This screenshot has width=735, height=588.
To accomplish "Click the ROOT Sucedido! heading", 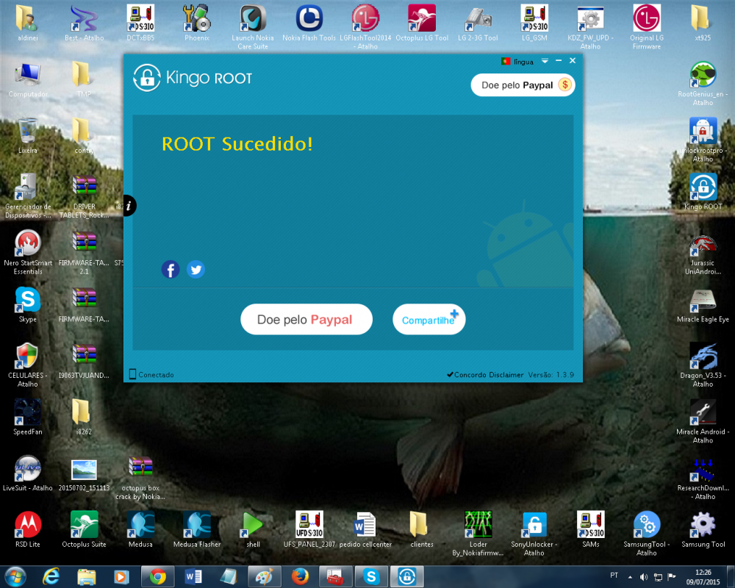I will coord(237,143).
